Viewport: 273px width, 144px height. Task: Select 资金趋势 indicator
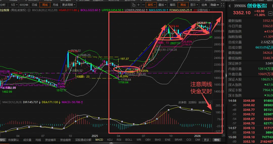tap(65, 140)
